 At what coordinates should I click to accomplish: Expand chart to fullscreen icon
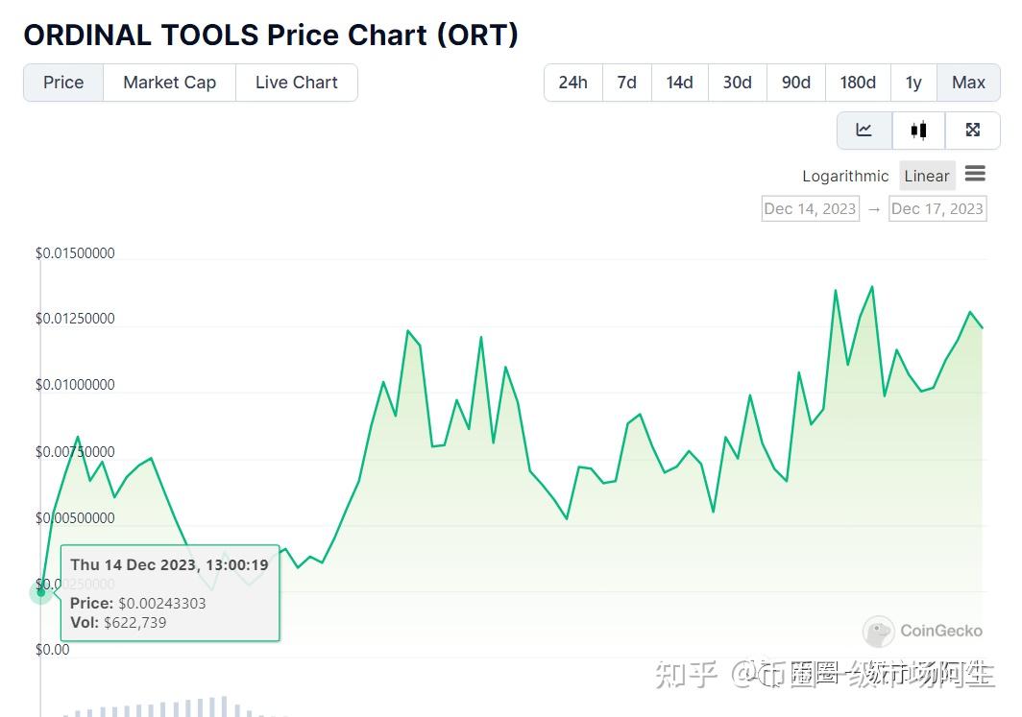point(972,131)
